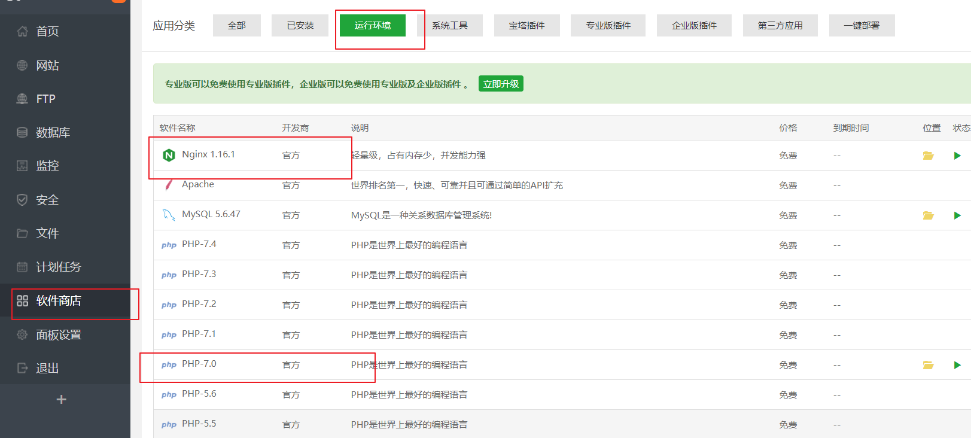971x438 pixels.
Task: Click the globe icon beside 网站
Action: pos(22,65)
